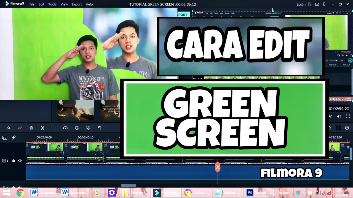Screen dimensions: 353x198
Task: Click the Green Screen tool icon
Action: point(88,128)
